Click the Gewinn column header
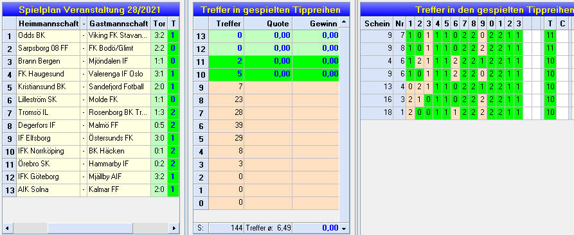 point(316,24)
